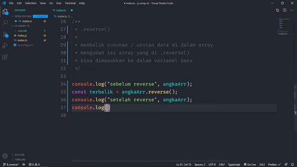Select the index.ts editor tab

(61, 10)
